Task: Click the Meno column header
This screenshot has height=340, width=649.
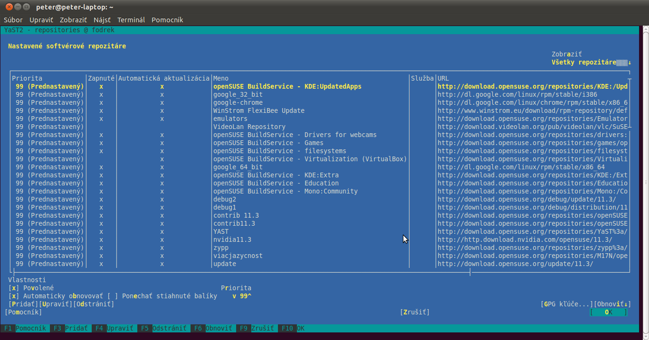Action: pos(221,78)
